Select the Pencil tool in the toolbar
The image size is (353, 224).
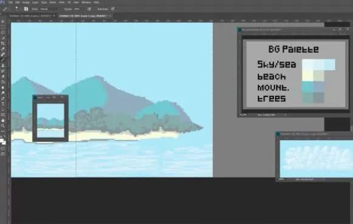pos(3,60)
